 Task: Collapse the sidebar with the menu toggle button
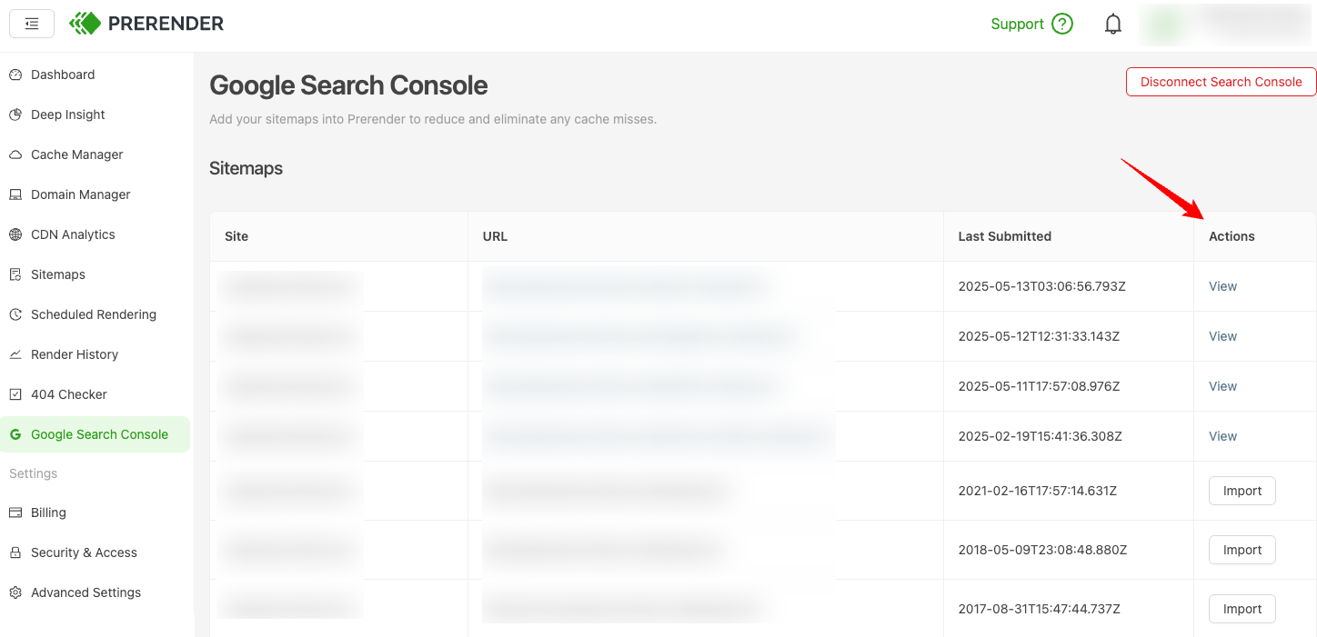pyautogui.click(x=32, y=24)
